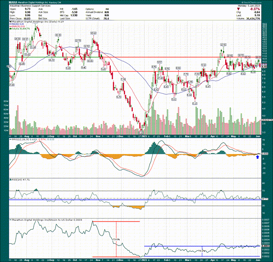Viewport: 273px width, 262px height.
Task: Click the green Volume legend entry on chart
Action: tap(20, 29)
